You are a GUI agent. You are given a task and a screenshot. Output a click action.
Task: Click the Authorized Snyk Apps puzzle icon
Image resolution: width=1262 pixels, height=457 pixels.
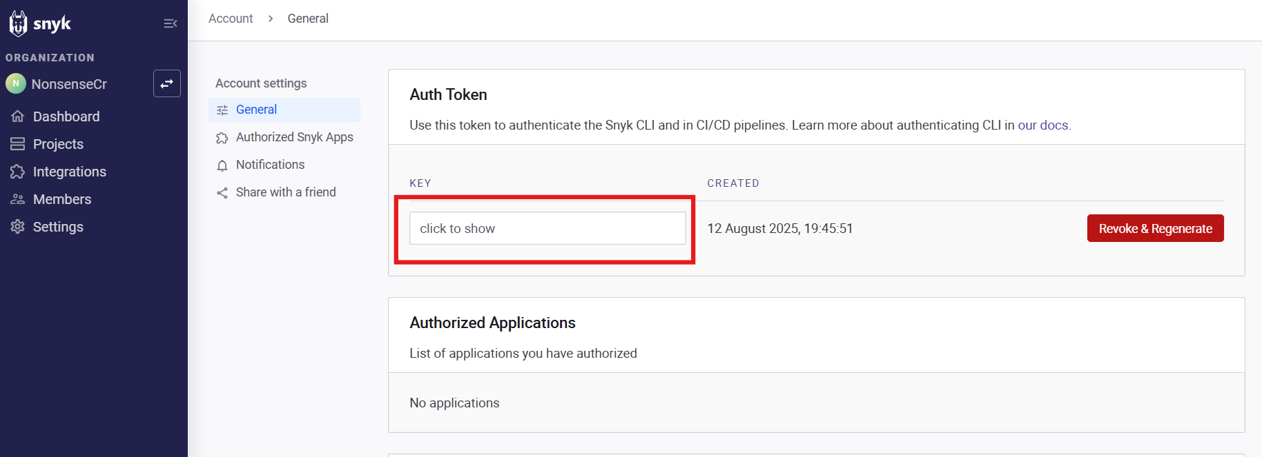click(222, 138)
